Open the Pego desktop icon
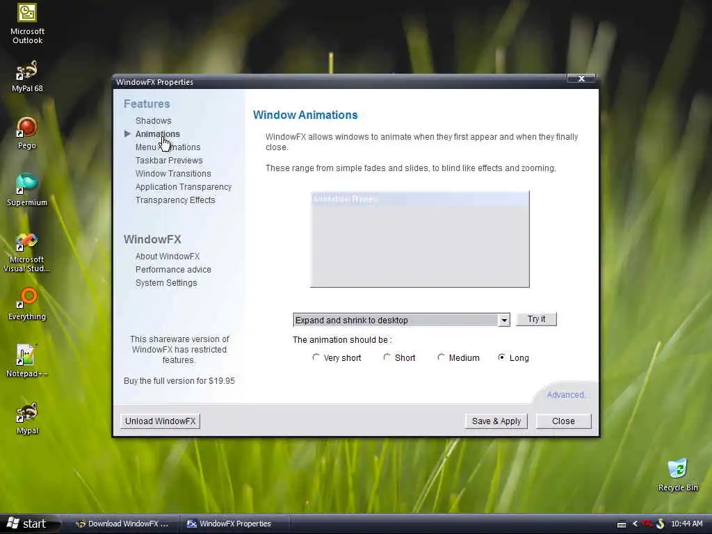The image size is (712, 534). point(27,133)
